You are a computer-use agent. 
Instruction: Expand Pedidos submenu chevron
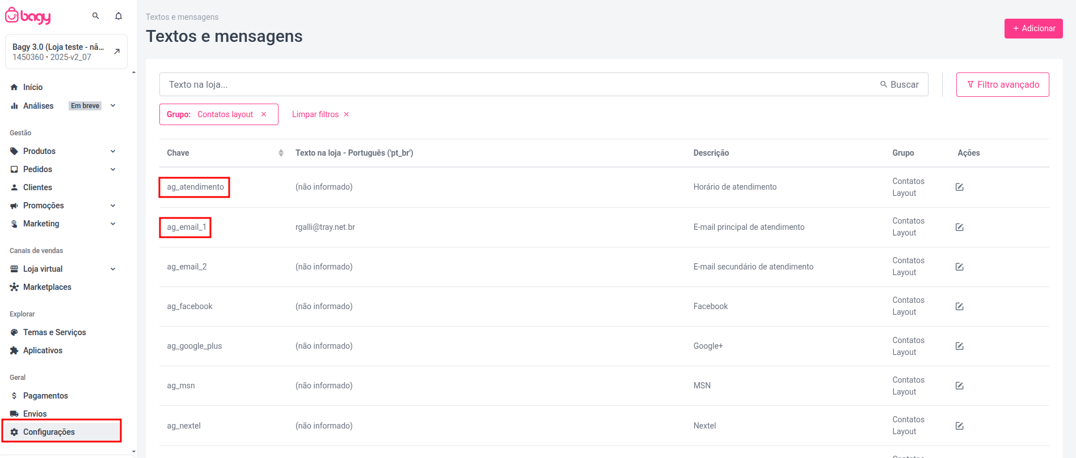point(113,169)
